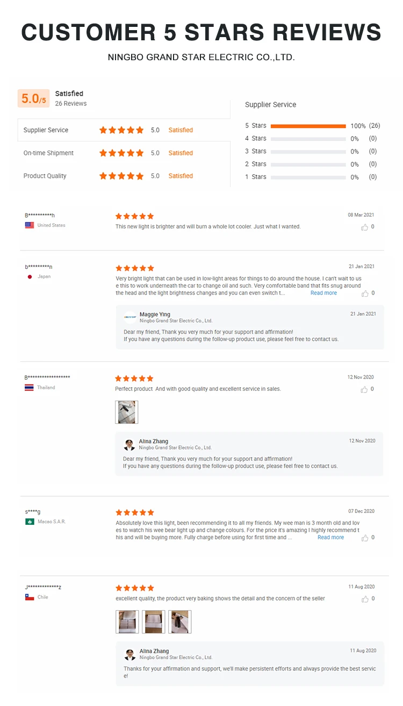Like the United States reviewer's comment
The height and width of the screenshot is (706, 403).
coord(365,227)
